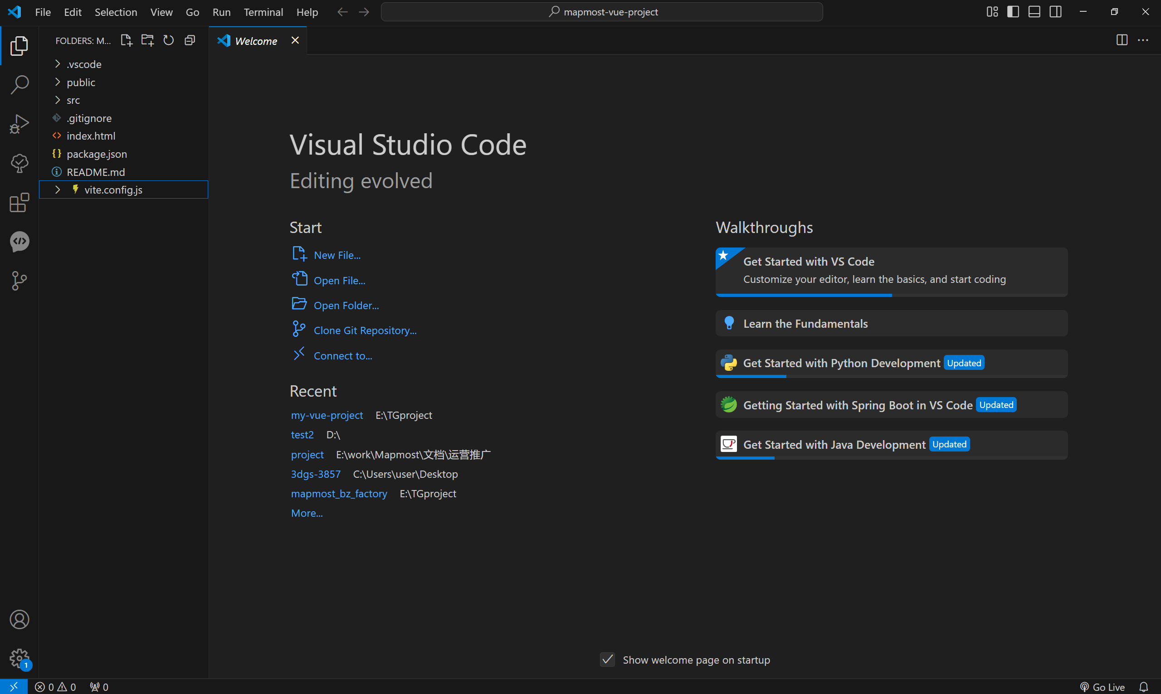Close the Welcome tab
Viewport: 1161px width, 694px height.
pos(295,40)
